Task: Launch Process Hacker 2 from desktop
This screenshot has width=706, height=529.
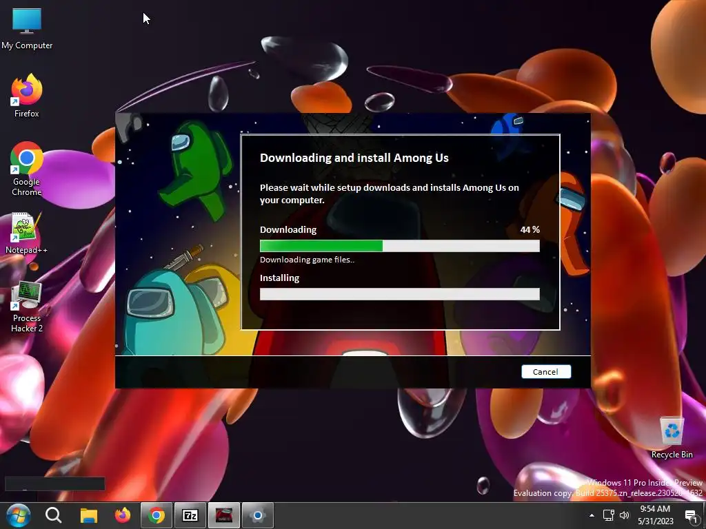Action: (27, 307)
